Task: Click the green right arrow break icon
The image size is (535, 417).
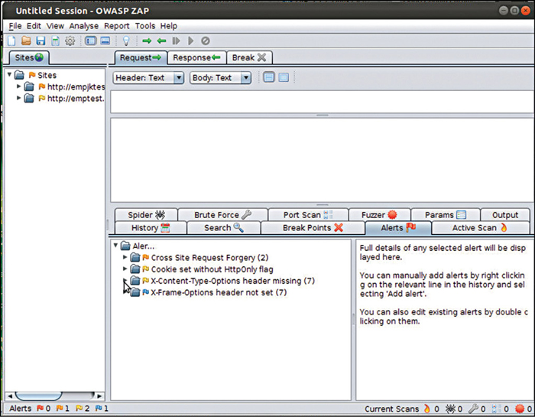Action: pyautogui.click(x=147, y=41)
